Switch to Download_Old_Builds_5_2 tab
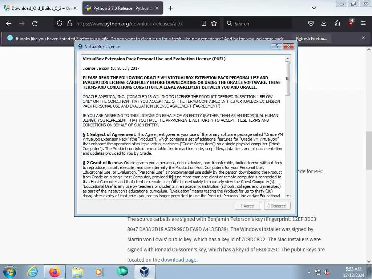 (x=40, y=8)
